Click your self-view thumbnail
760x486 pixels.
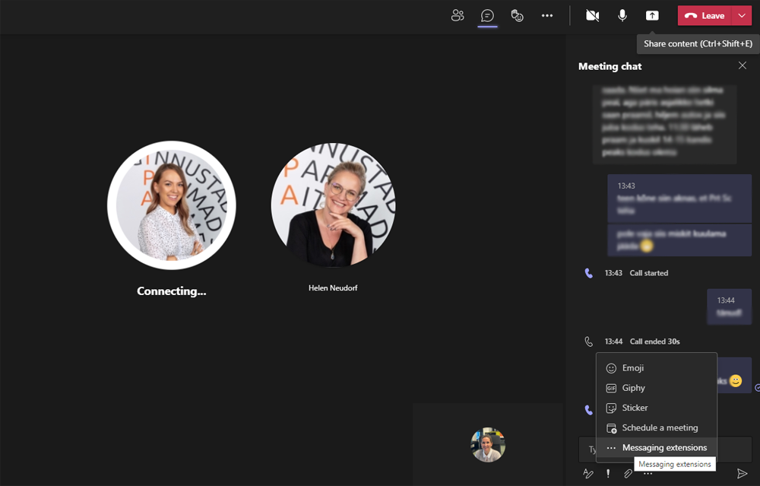coord(488,444)
